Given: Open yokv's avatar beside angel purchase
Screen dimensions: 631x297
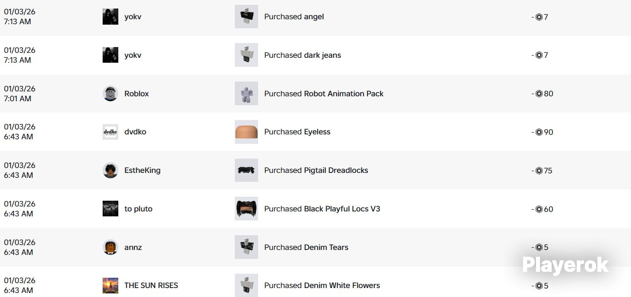Looking at the screenshot, I should (110, 17).
